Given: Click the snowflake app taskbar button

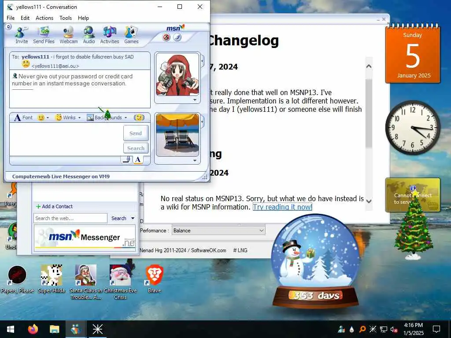Looking at the screenshot, I should (x=97, y=329).
